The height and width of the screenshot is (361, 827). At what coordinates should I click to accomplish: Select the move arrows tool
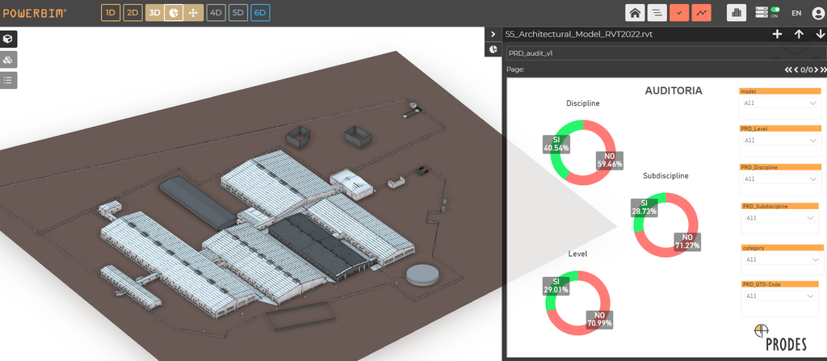click(193, 13)
